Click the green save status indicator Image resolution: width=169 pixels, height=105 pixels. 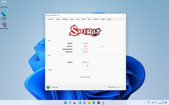pyautogui.click(x=48, y=87)
